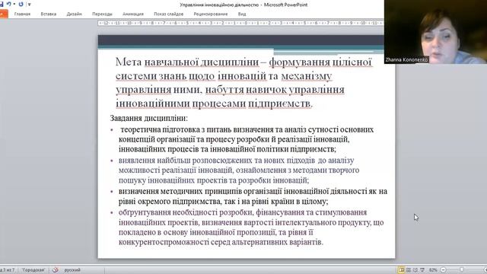
Task: Click the Undo arrow icon
Action: point(8,4)
